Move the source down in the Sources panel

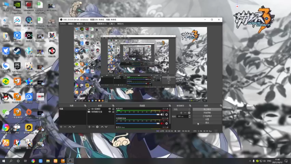(106, 127)
